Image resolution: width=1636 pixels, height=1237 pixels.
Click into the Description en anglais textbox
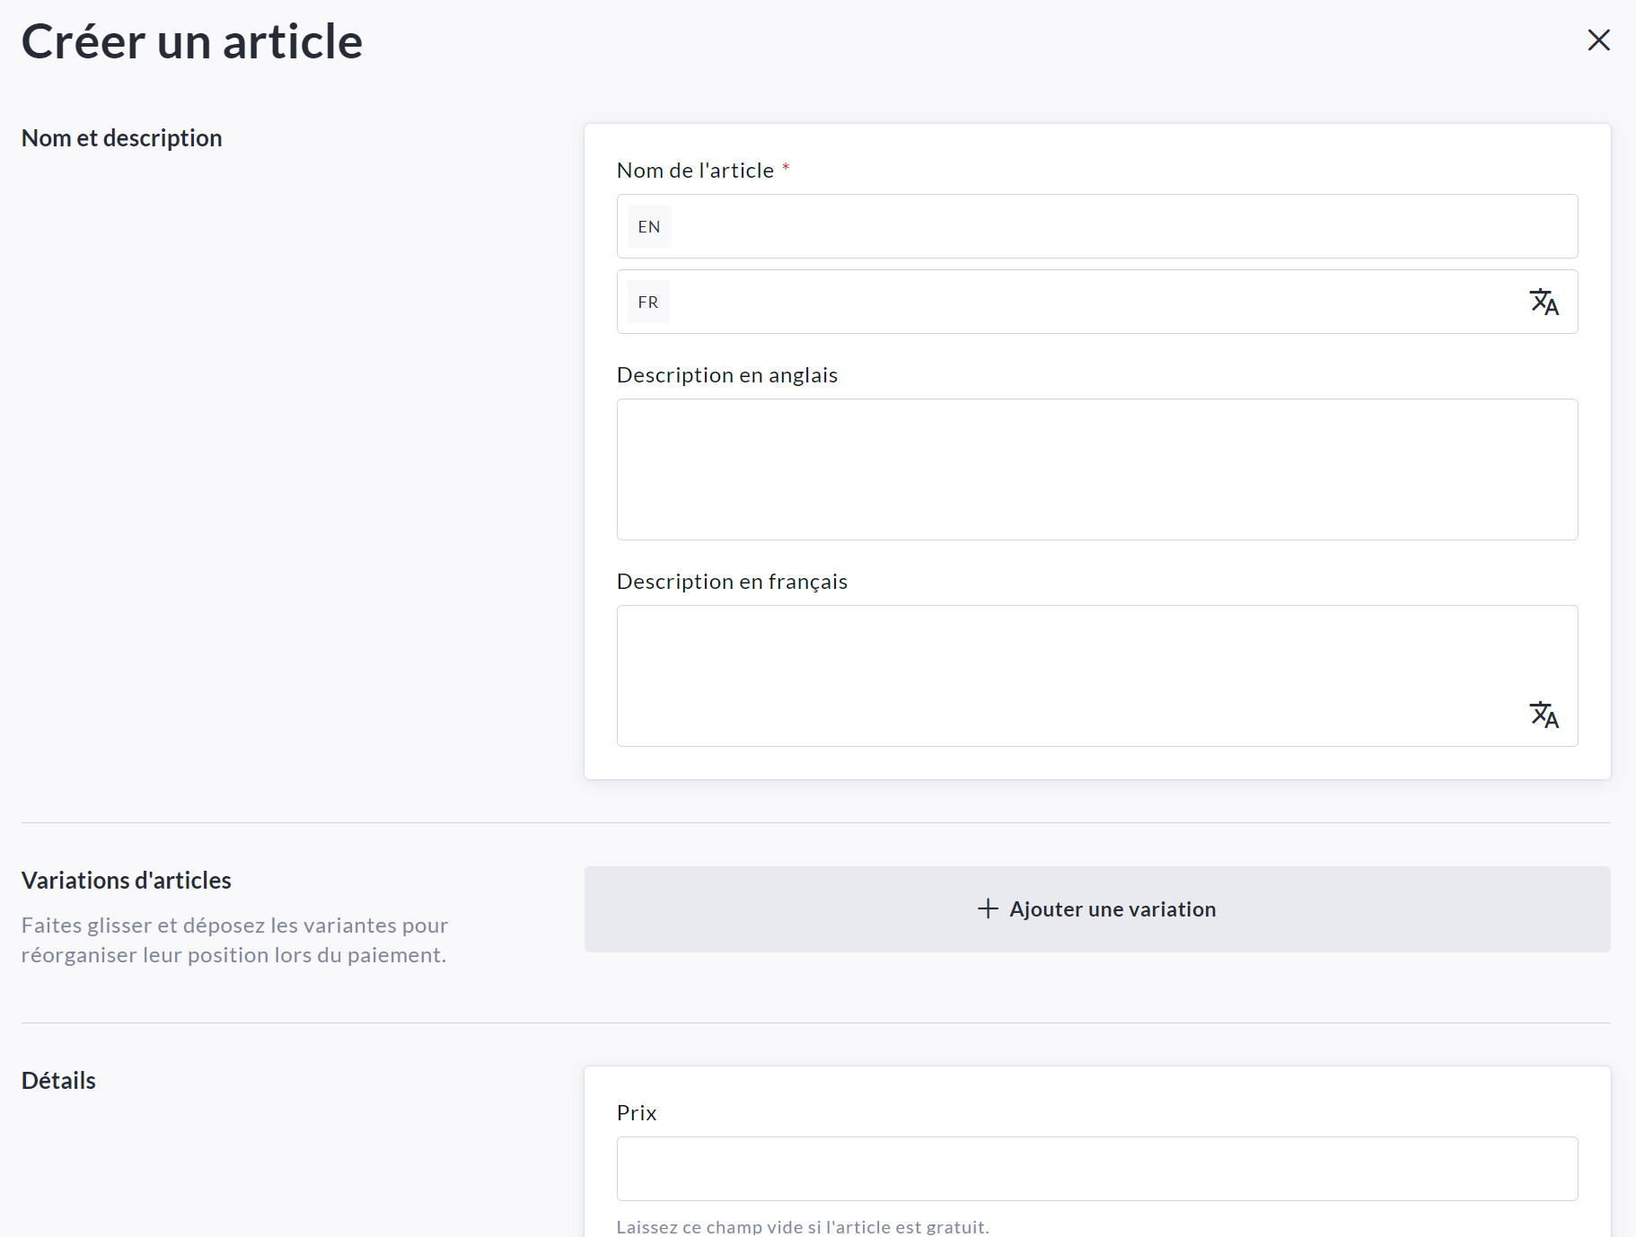[1096, 469]
